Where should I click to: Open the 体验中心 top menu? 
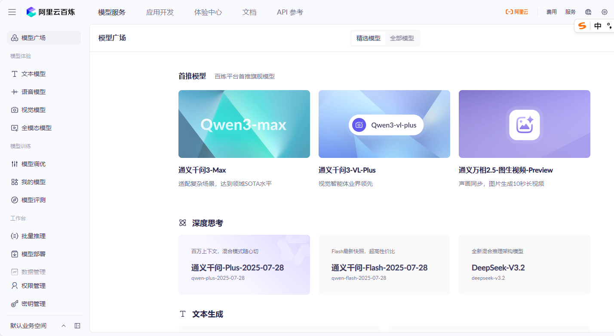click(208, 12)
